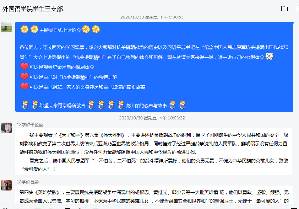The width and height of the screenshot is (299, 209).
Task: Click the heart before 可以是自己祖辈
Action: tap(24, 86)
